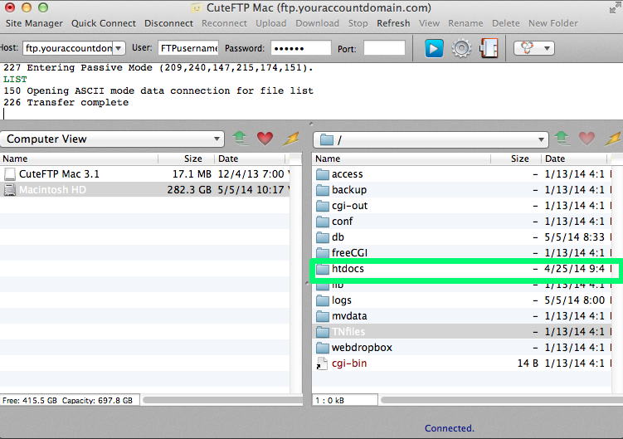Click Refresh in the toolbar
The image size is (623, 439).
[393, 23]
